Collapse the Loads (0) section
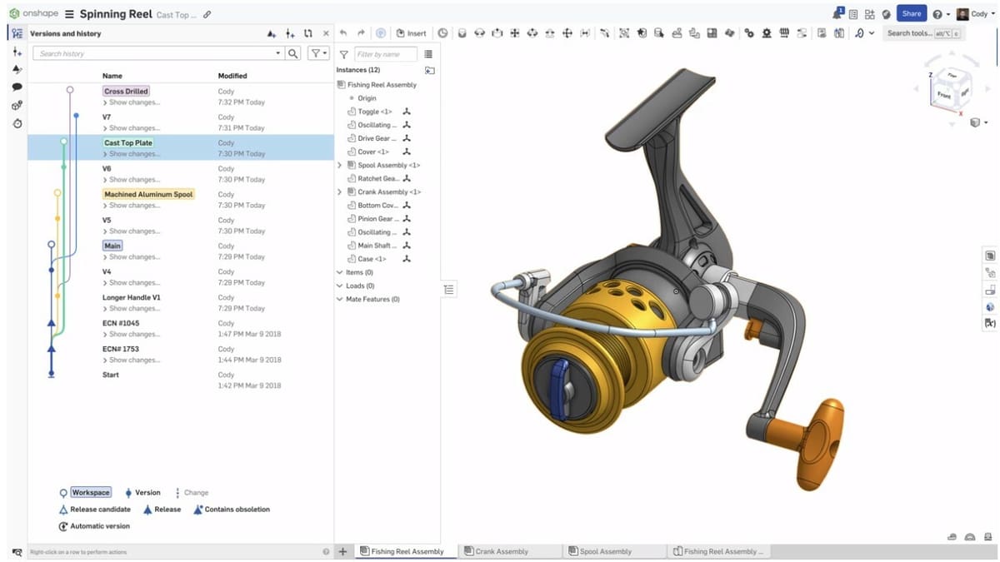This screenshot has height=562, width=1000. (339, 286)
